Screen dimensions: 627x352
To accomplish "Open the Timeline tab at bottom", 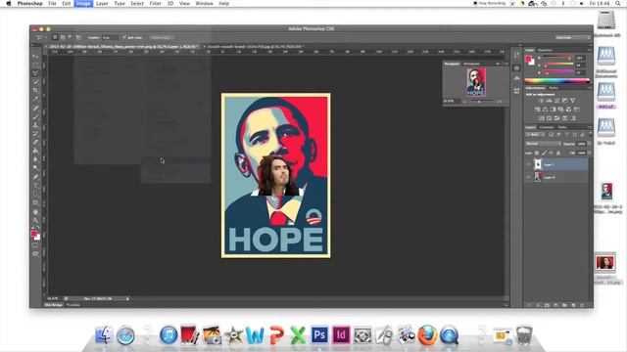I will [x=72, y=305].
